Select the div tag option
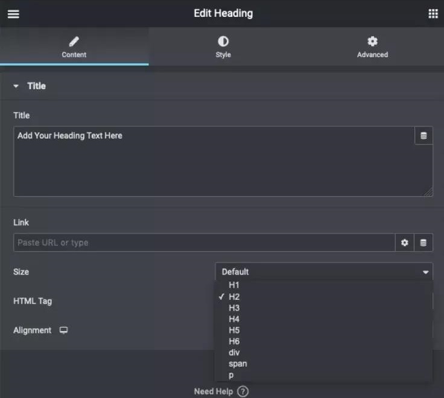 pos(234,352)
